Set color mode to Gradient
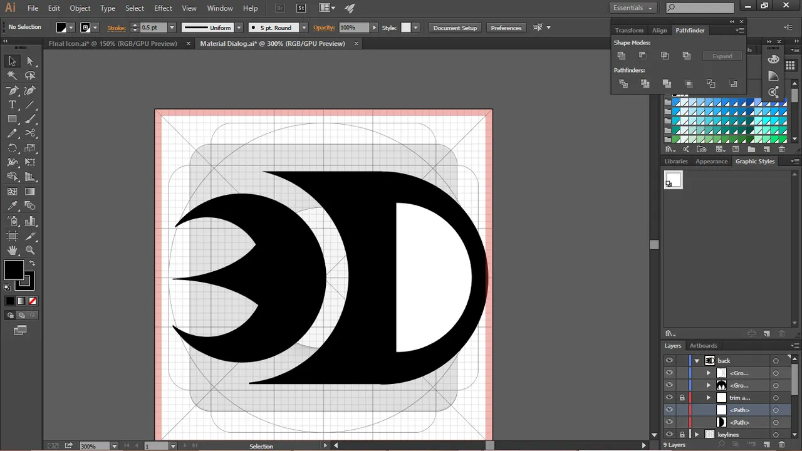This screenshot has width=802, height=451. [21, 301]
